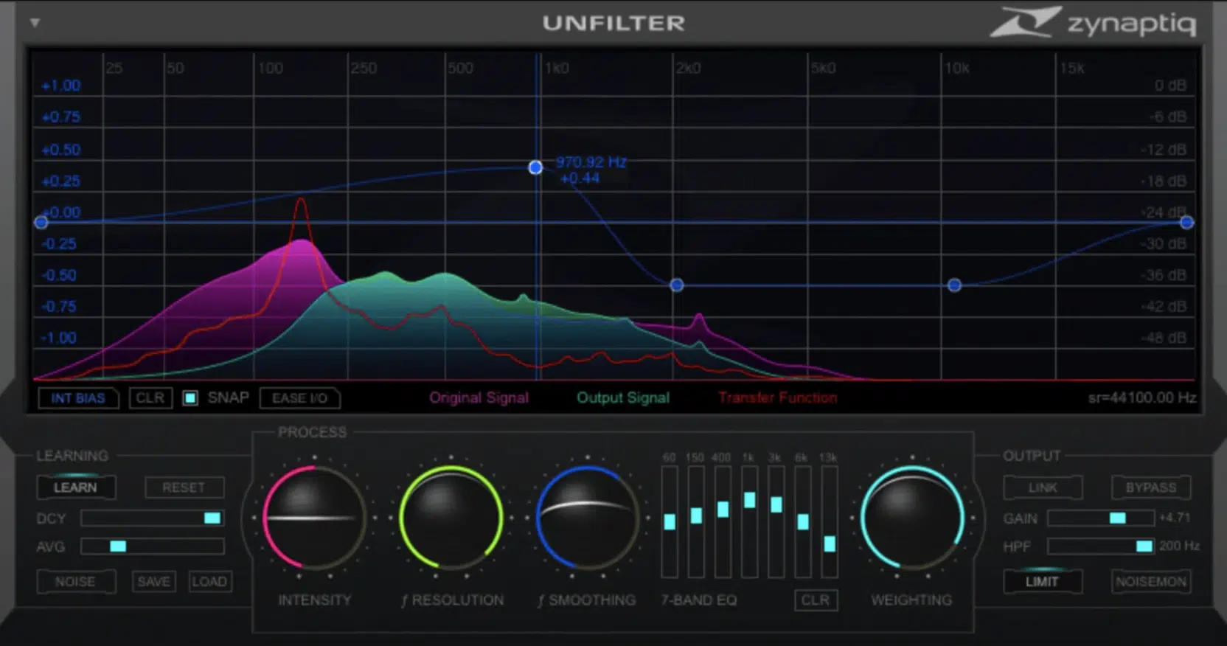Toggle the BYPASS button
The height and width of the screenshot is (646, 1227).
tap(1151, 487)
